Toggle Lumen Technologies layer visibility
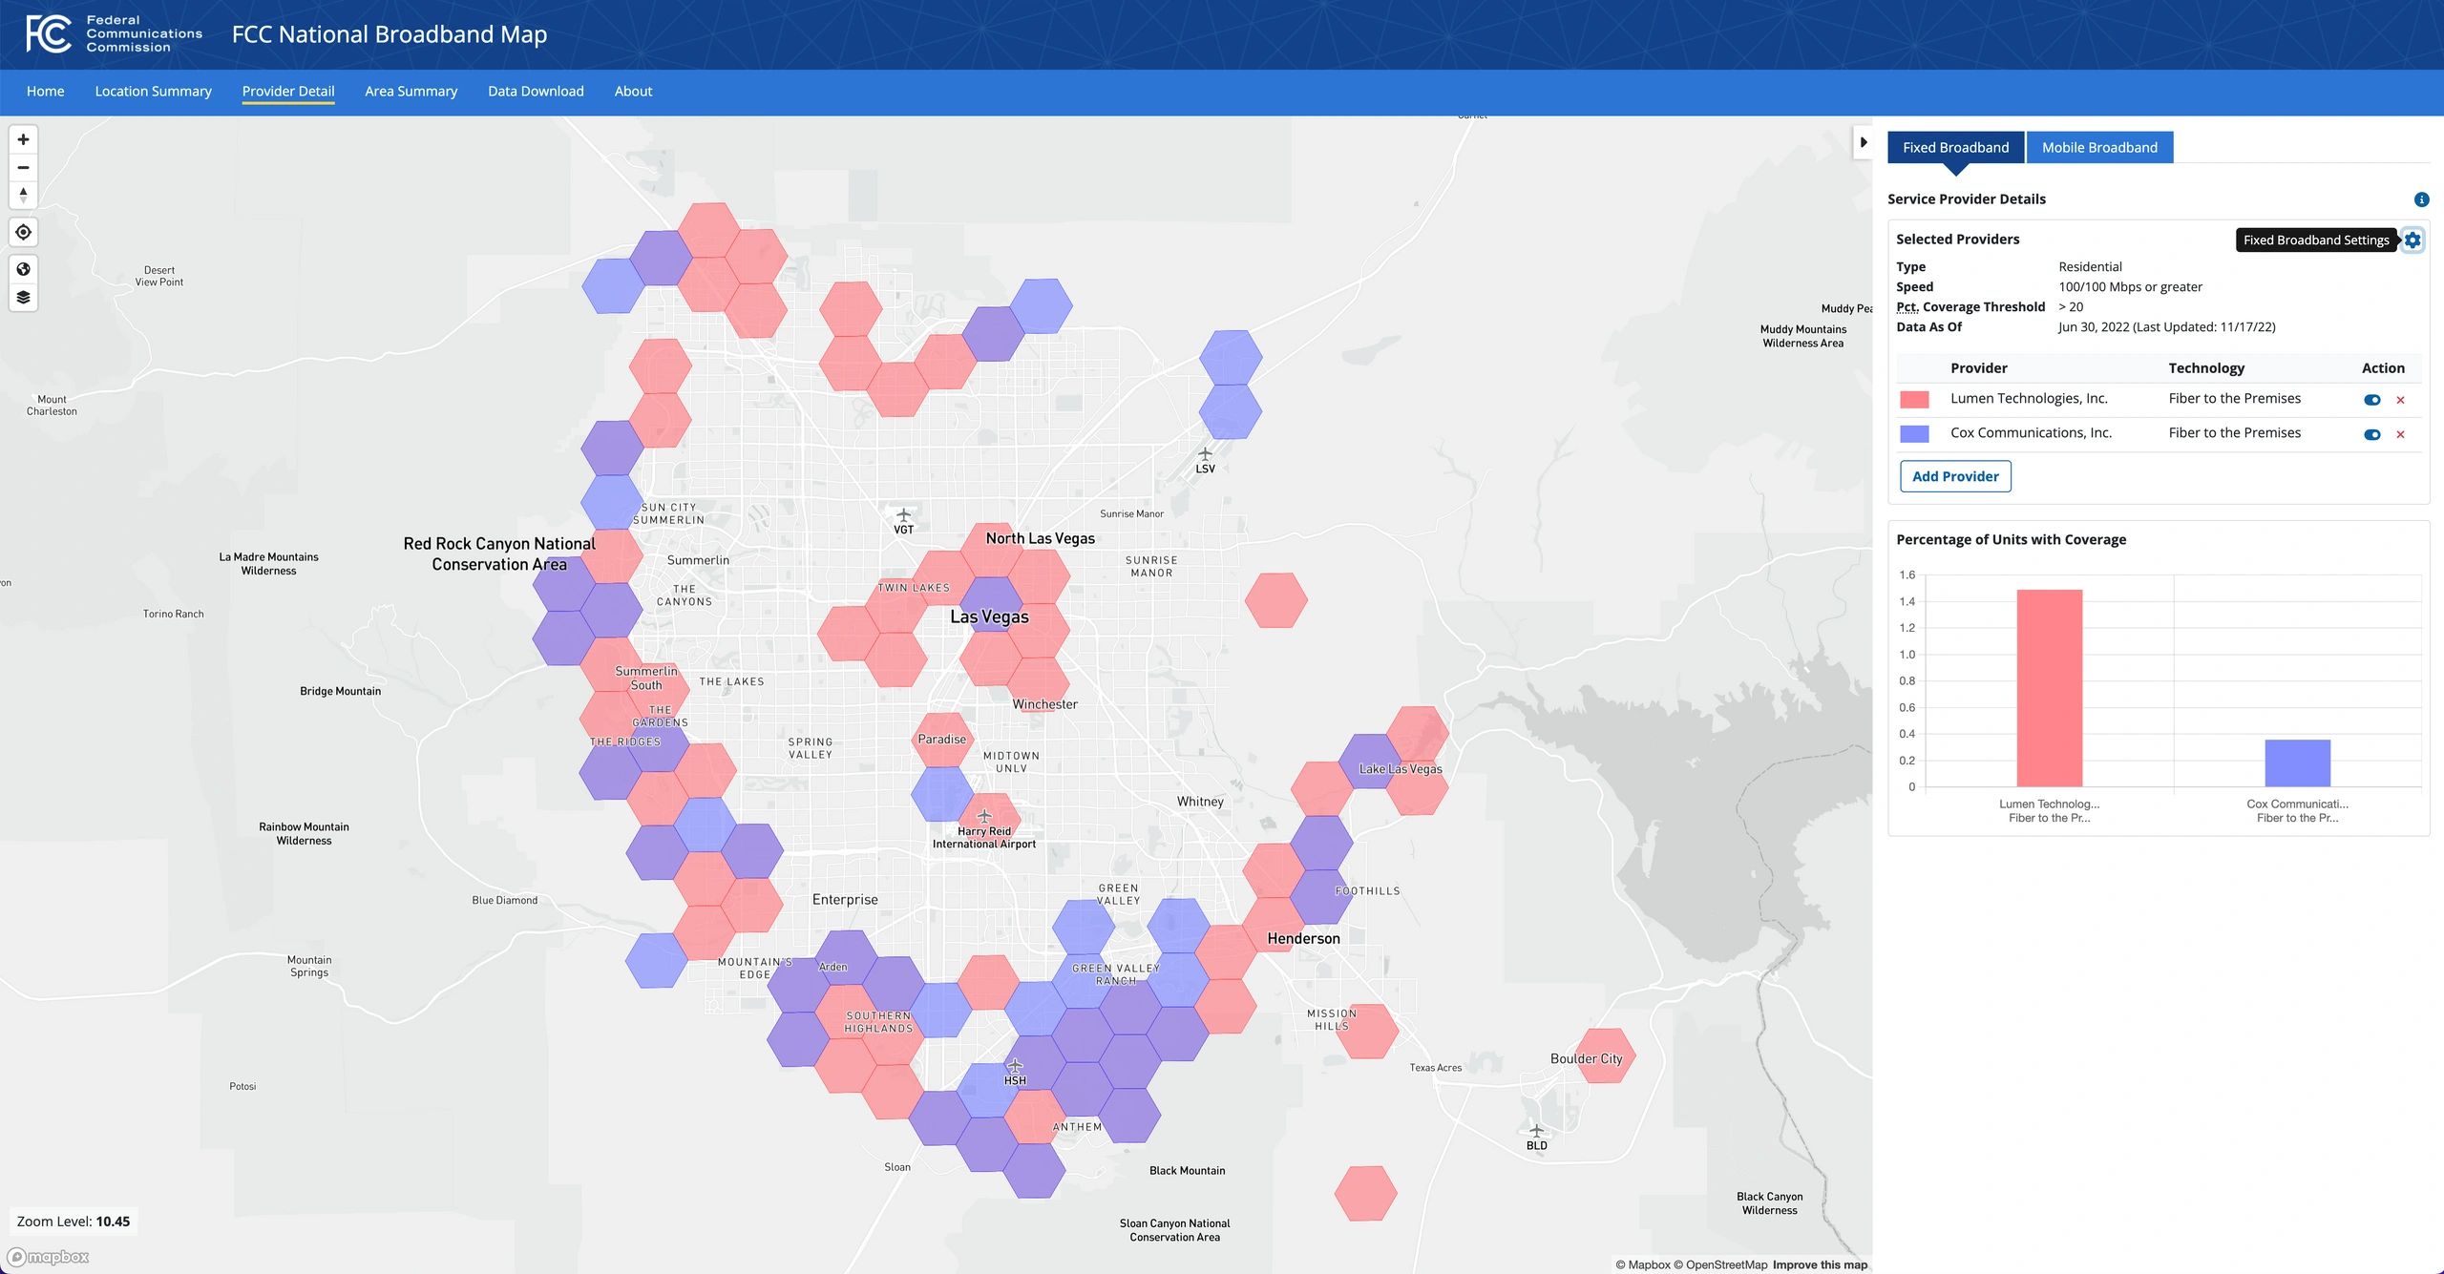 click(2371, 400)
